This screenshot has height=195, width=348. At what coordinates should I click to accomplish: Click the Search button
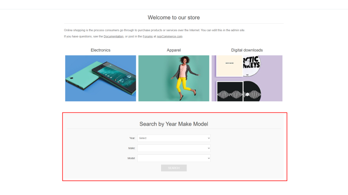[174, 168]
